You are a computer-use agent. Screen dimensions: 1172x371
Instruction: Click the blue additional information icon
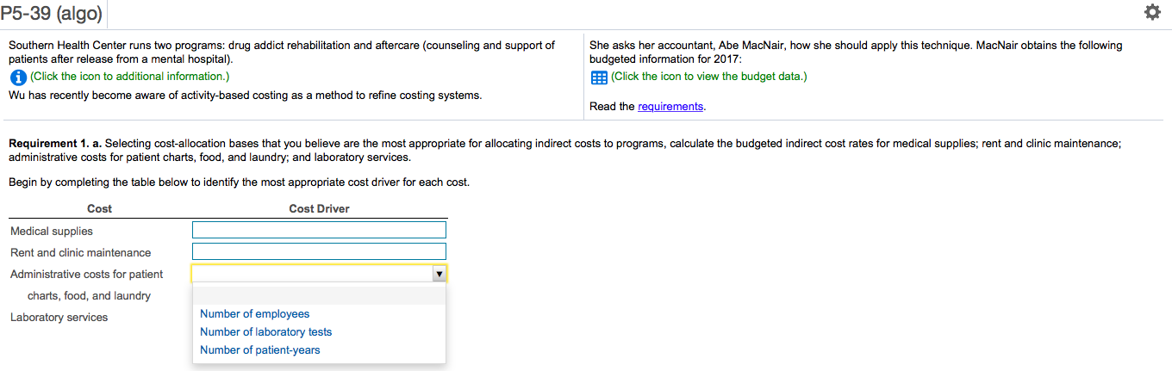pos(17,77)
